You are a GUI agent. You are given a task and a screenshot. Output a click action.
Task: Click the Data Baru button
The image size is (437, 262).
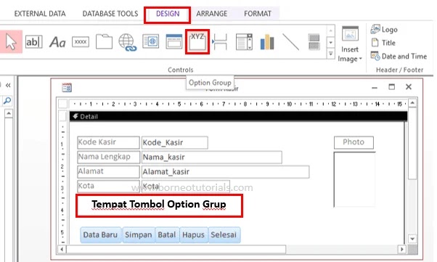[x=100, y=234]
